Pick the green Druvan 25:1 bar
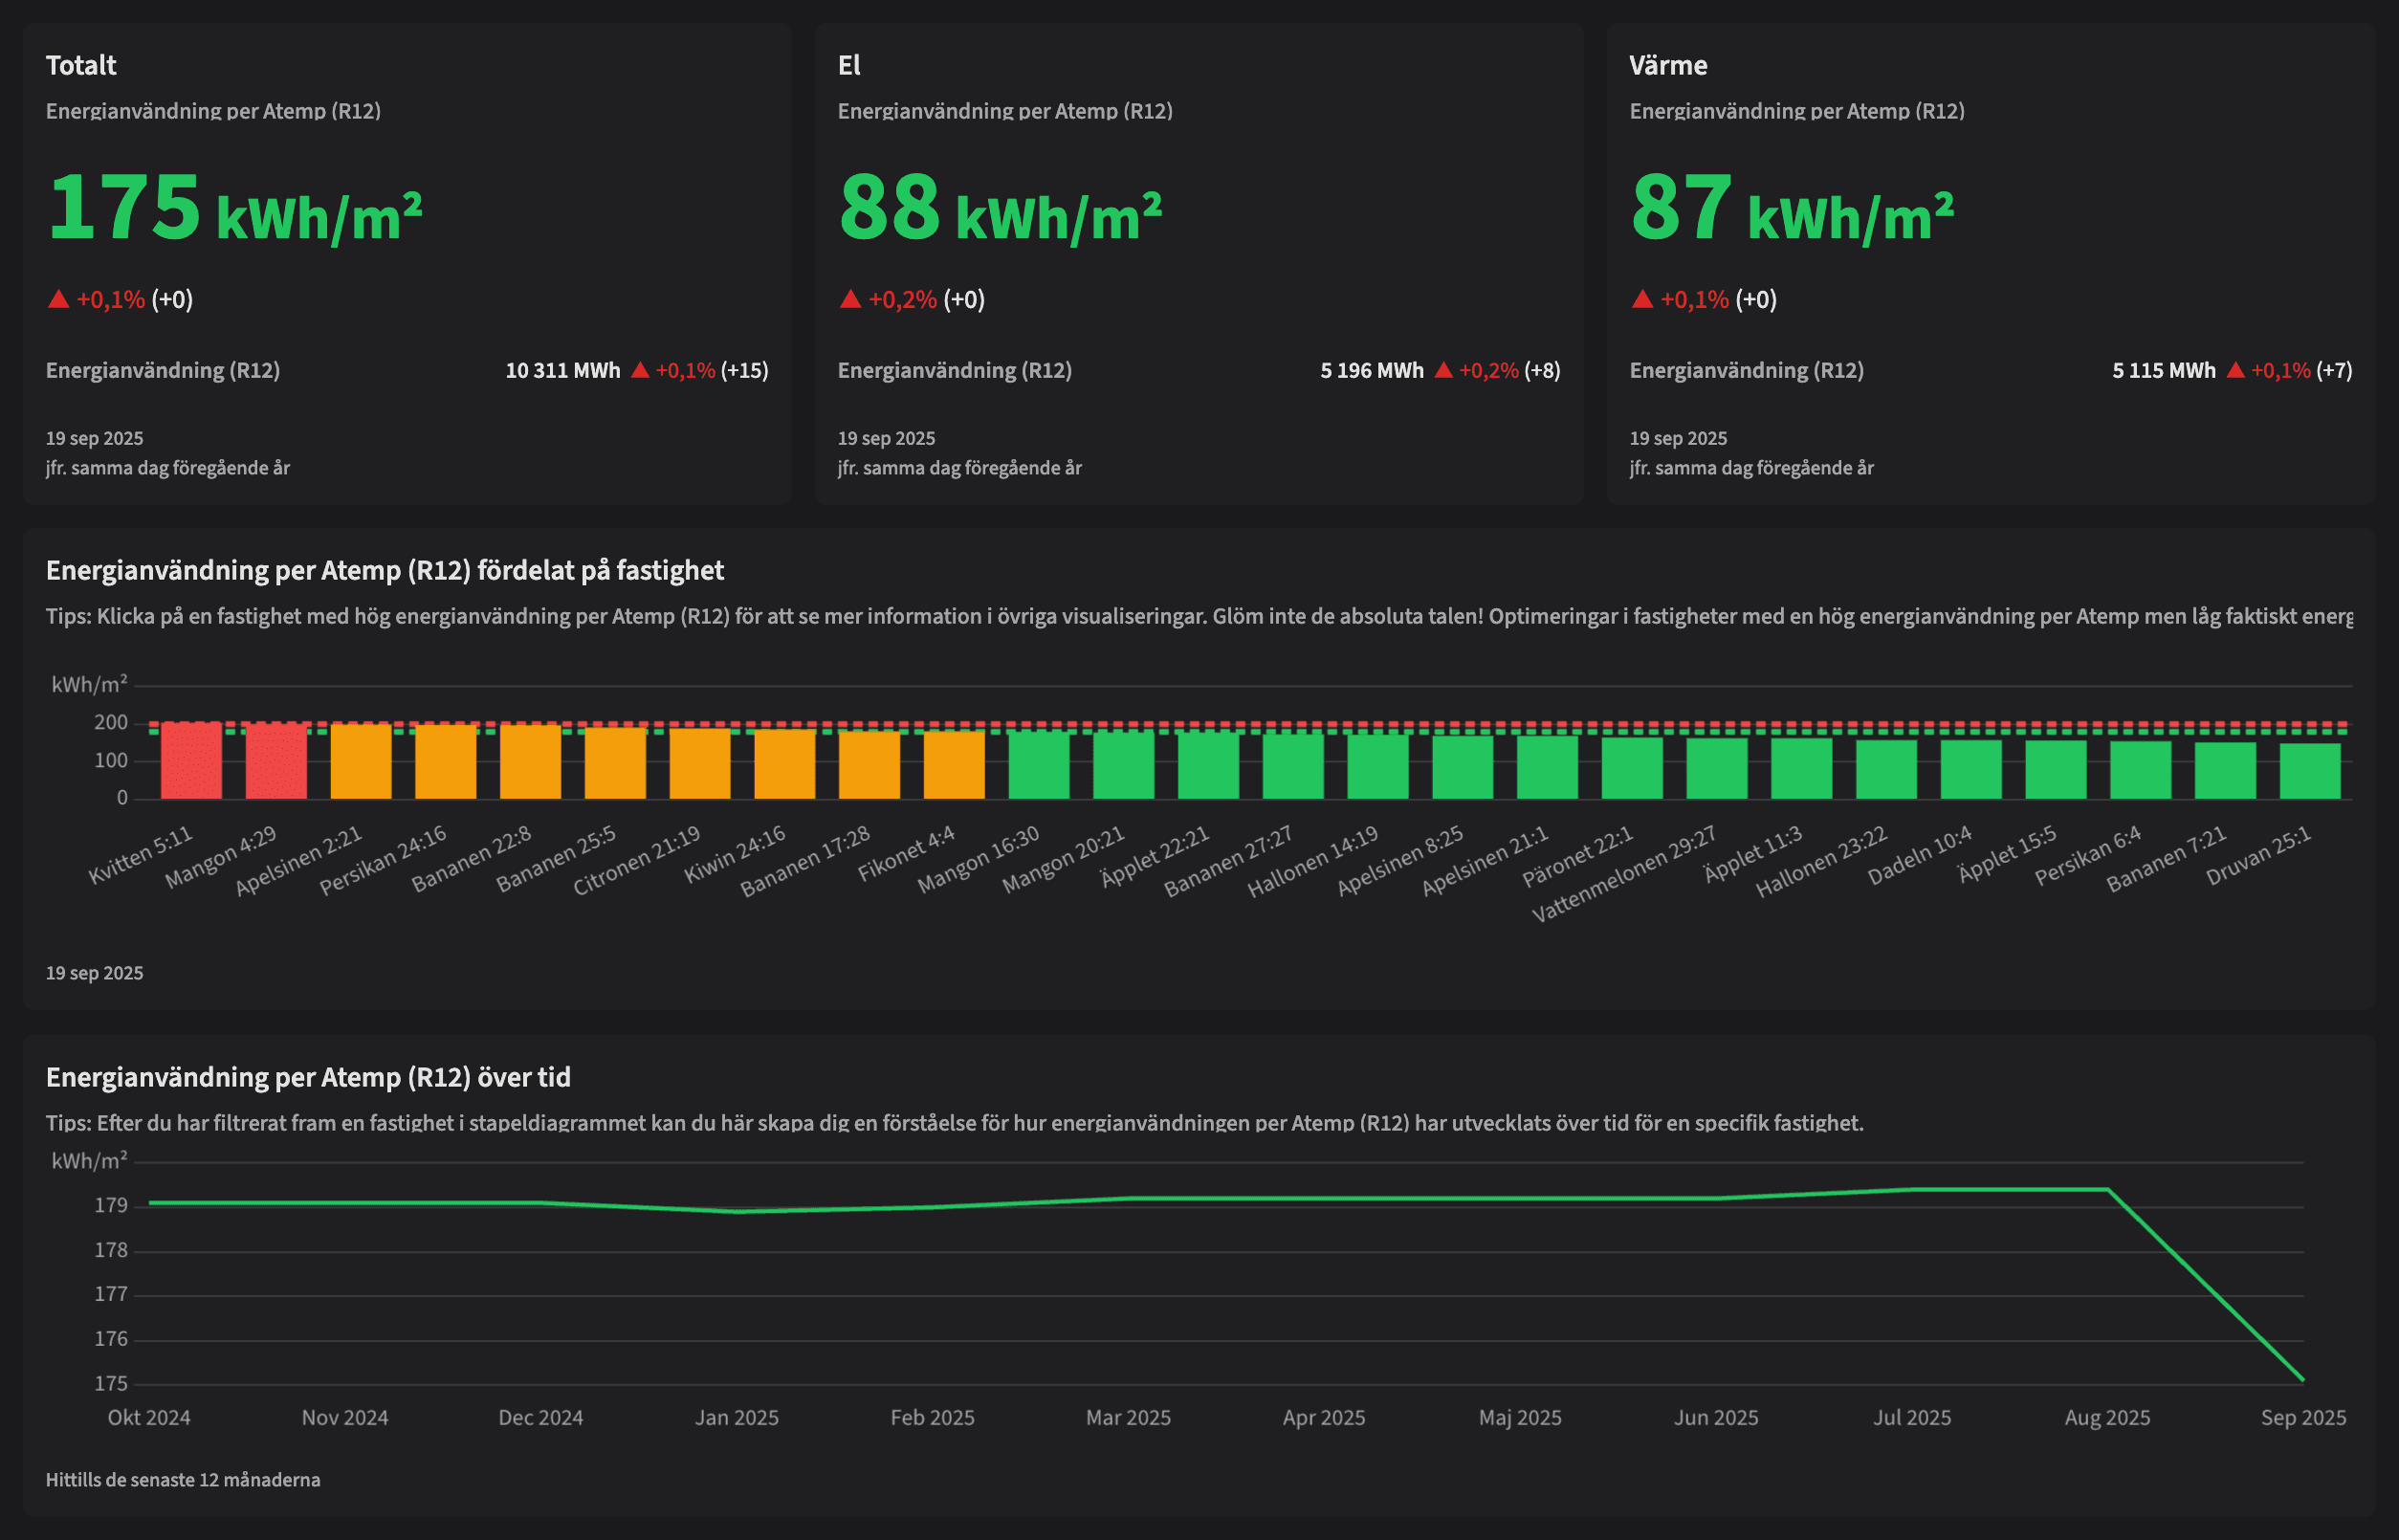Screen dimensions: 2399x1540 point(2310,771)
